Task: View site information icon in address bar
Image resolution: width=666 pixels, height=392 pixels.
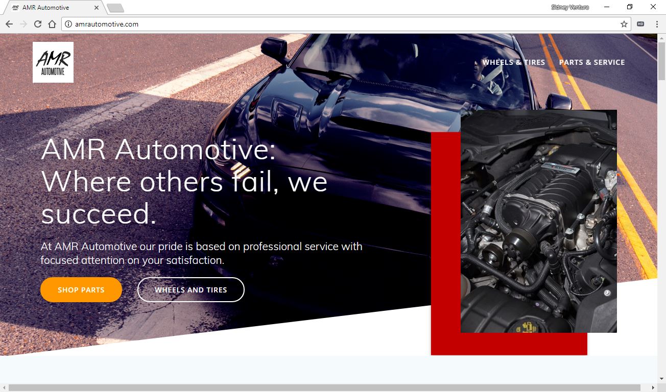Action: click(x=68, y=24)
